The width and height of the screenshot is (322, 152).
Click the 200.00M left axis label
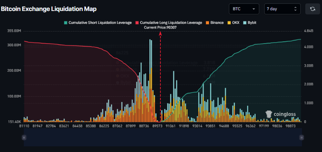(14, 71)
